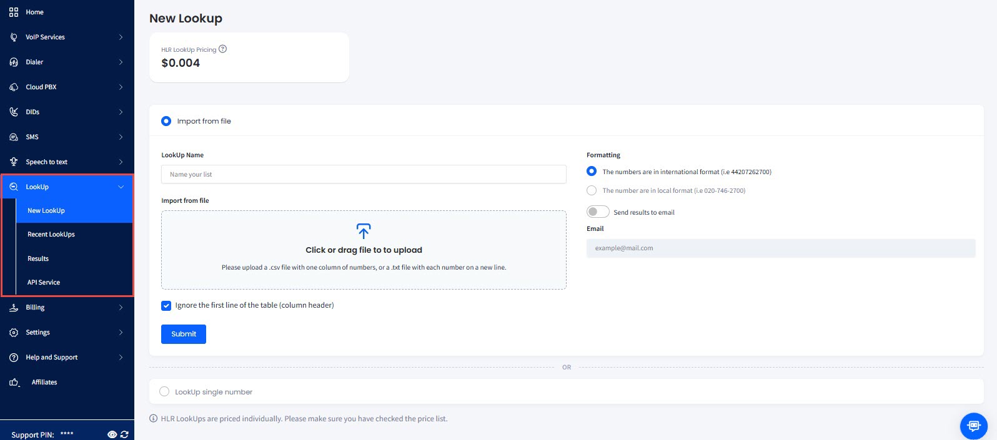The width and height of the screenshot is (997, 440).
Task: Click the info icon beside HLR pricing note
Action: coord(154,418)
